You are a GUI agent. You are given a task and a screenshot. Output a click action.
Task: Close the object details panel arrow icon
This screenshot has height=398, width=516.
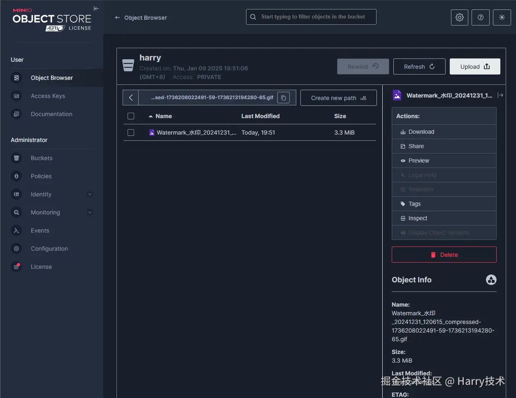(500, 95)
